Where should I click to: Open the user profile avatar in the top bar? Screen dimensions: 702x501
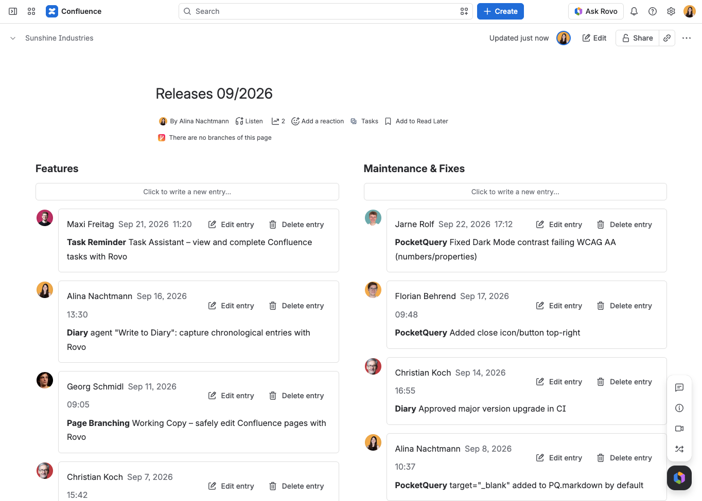[x=690, y=11]
